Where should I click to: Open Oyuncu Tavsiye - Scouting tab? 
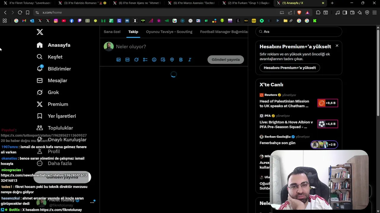click(x=169, y=32)
